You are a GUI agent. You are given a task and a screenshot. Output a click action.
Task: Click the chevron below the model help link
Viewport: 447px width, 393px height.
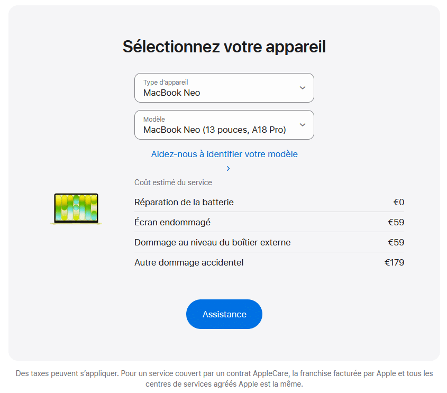tap(228, 168)
